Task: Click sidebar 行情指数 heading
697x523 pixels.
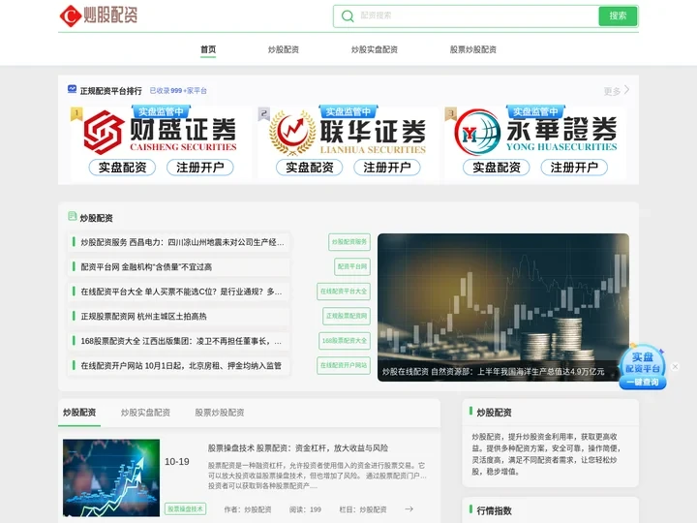Action: (494, 510)
